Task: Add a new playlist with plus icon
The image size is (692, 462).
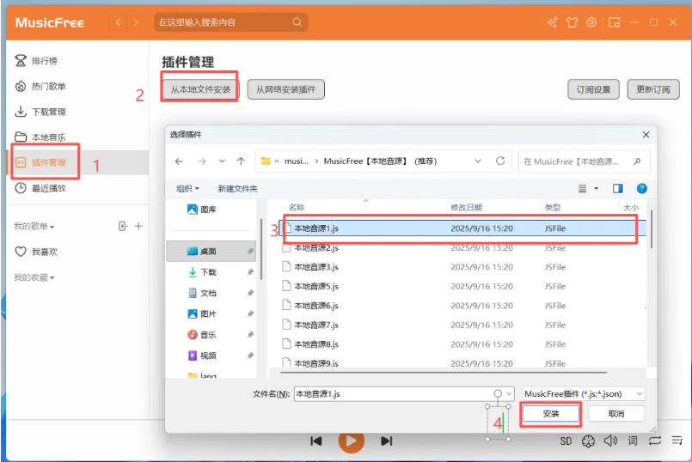Action: click(138, 226)
